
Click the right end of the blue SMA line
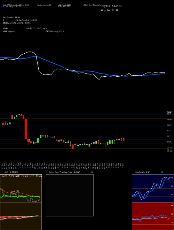point(165,74)
